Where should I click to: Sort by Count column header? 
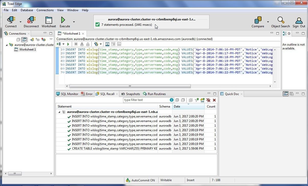click(211, 107)
